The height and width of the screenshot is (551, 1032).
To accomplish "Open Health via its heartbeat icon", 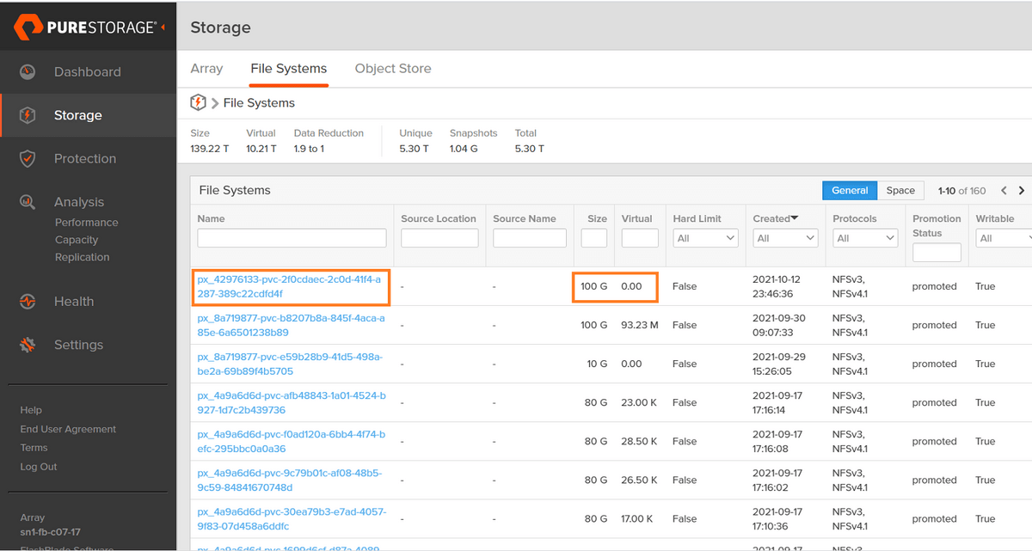I will coord(28,302).
